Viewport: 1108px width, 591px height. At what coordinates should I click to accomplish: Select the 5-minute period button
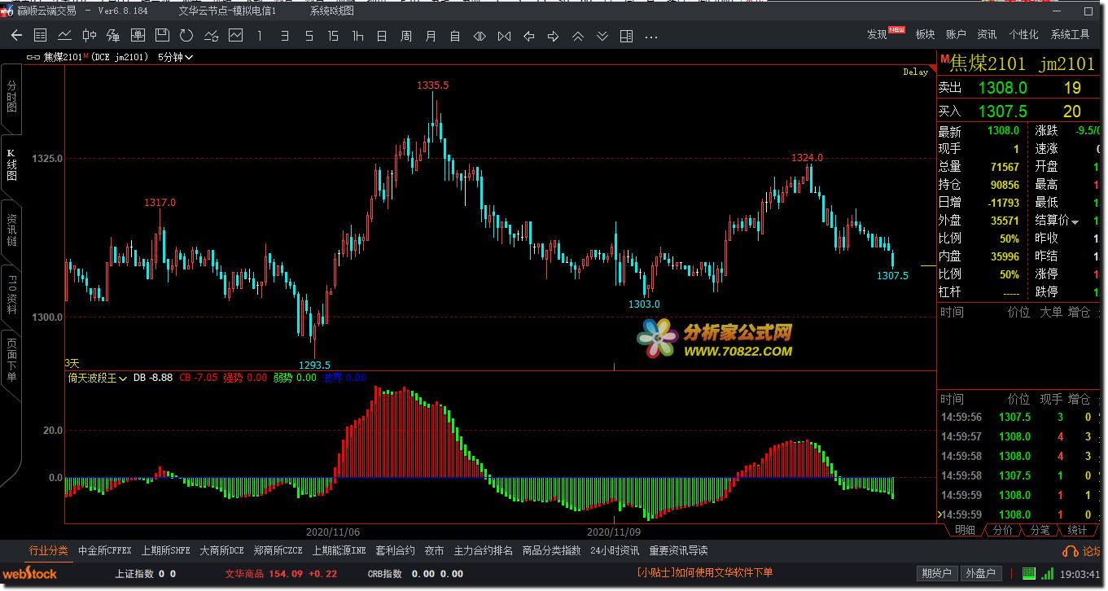[x=309, y=36]
